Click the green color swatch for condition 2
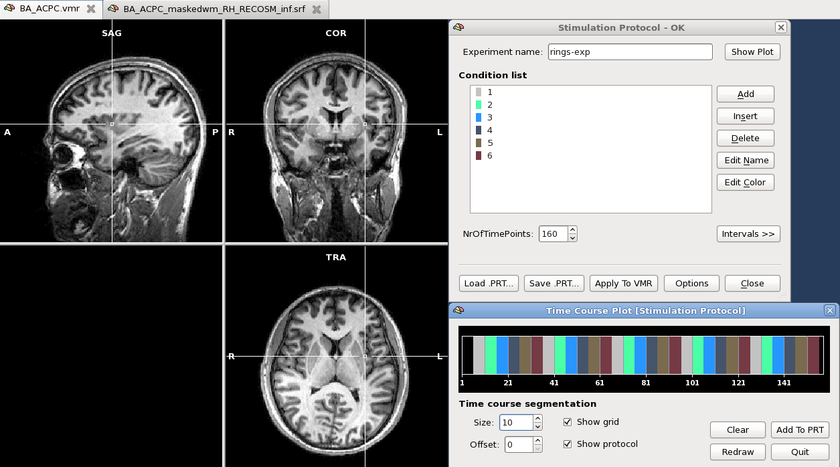This screenshot has width=840, height=467. pos(479,104)
